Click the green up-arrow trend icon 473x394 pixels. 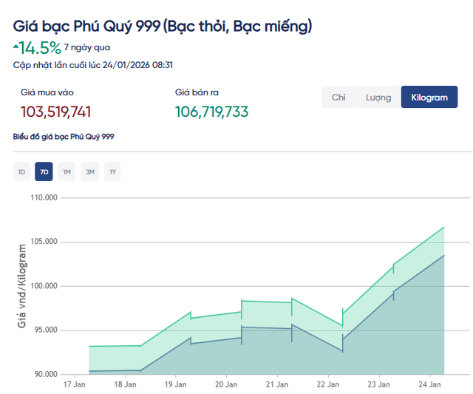click(x=16, y=46)
